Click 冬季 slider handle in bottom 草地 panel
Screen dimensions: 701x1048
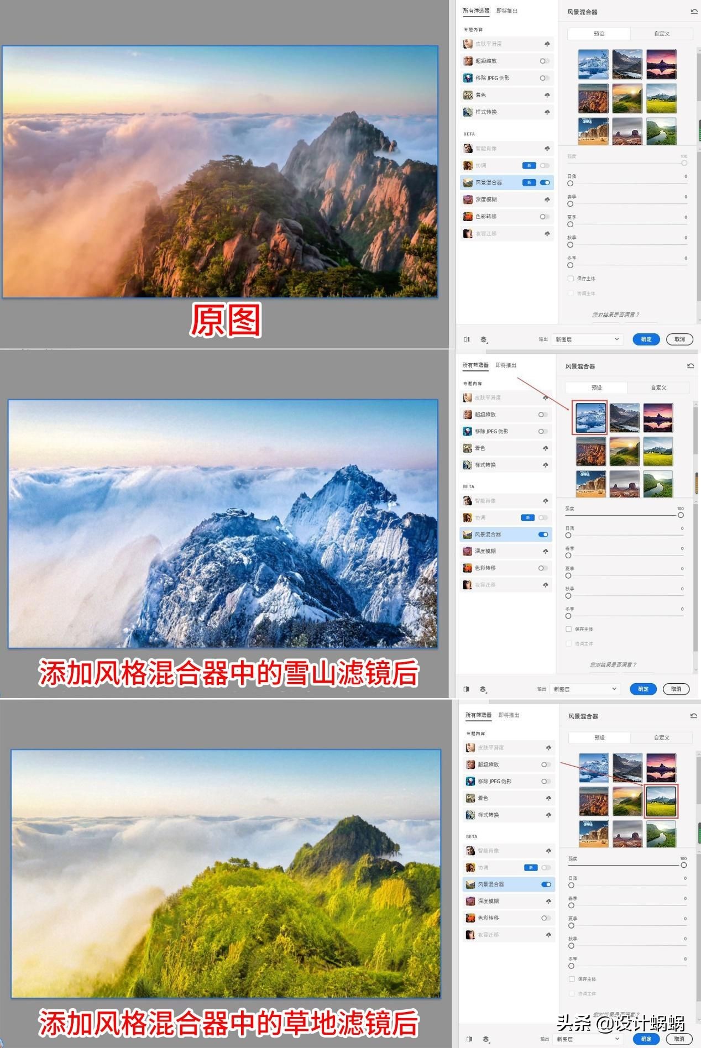(x=572, y=966)
